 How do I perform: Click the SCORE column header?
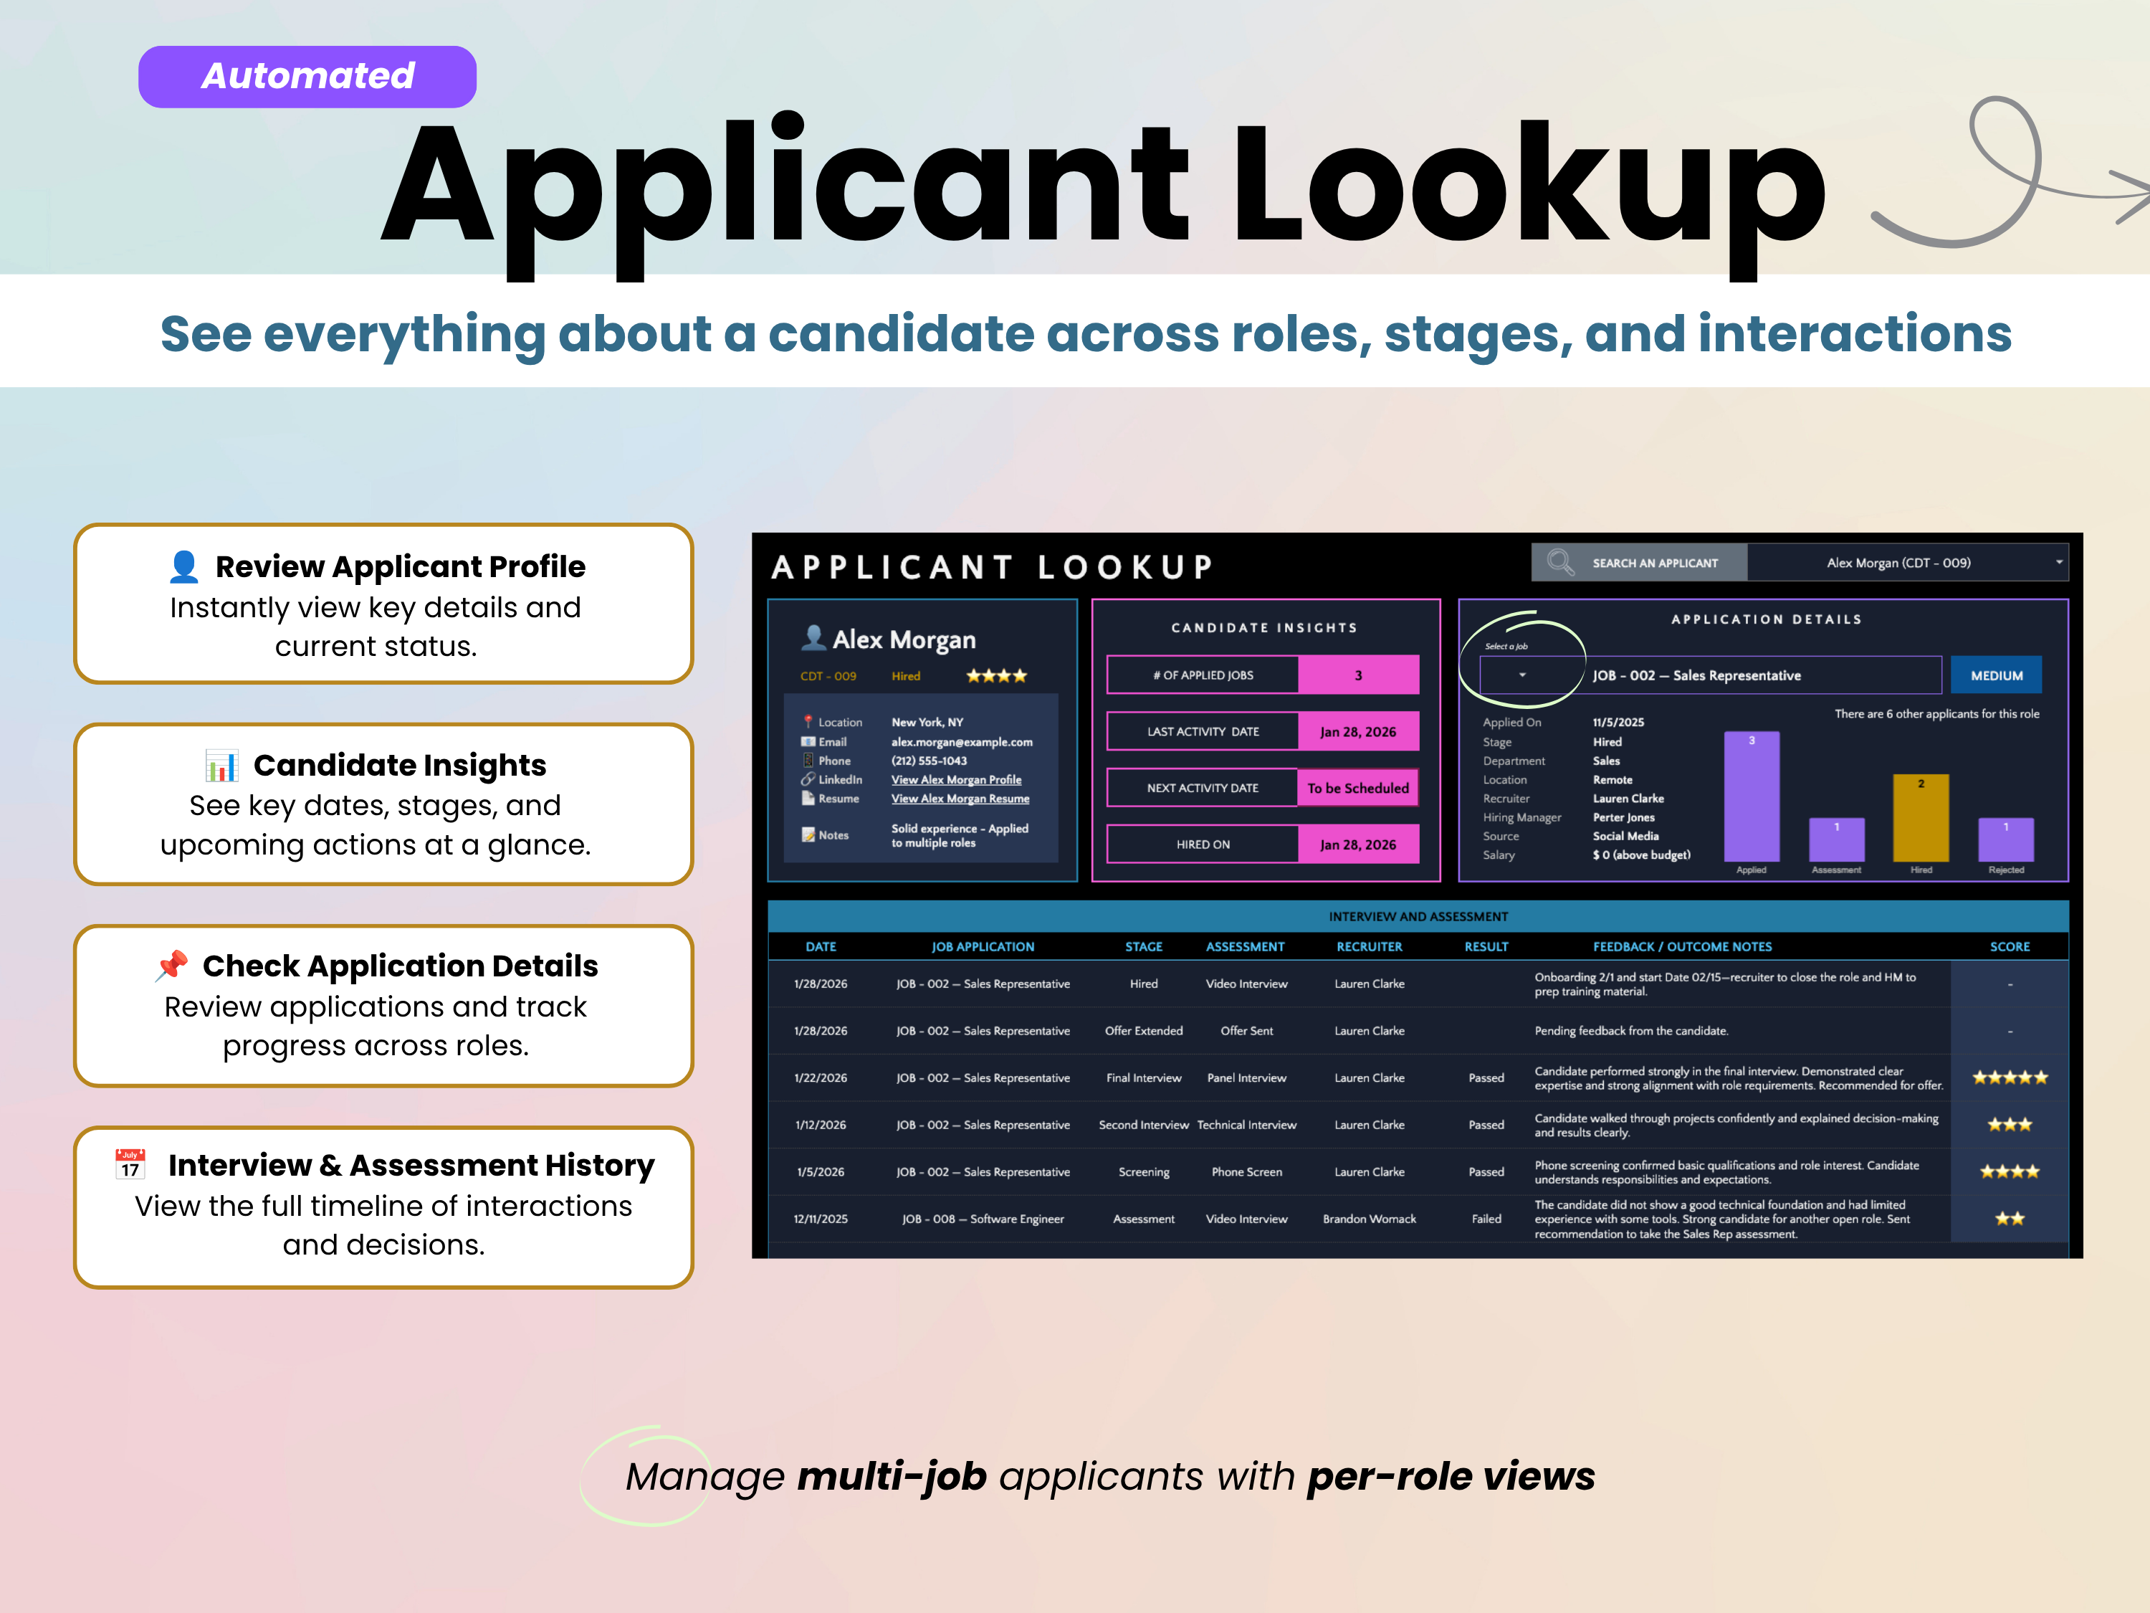tap(2010, 946)
